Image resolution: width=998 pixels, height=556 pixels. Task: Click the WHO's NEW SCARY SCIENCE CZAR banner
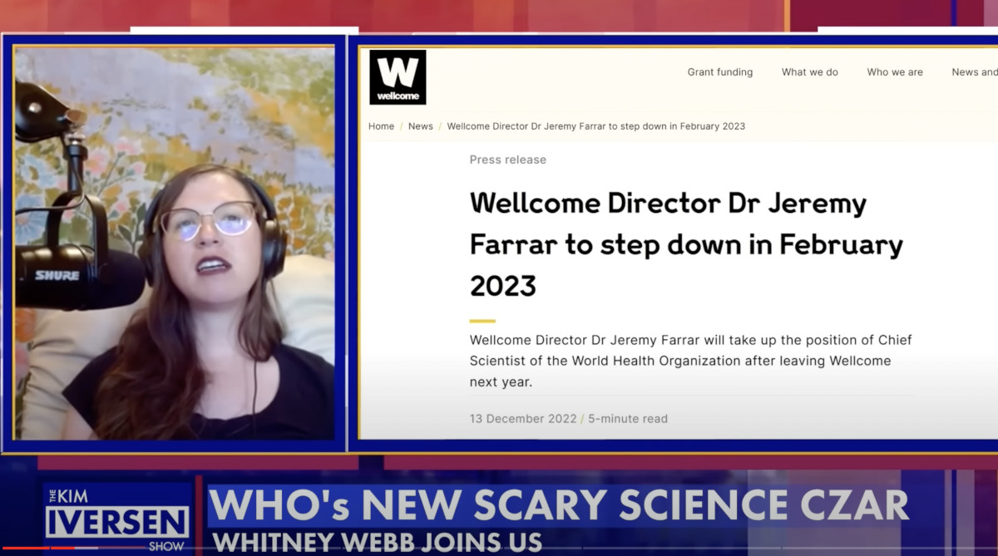(x=558, y=506)
